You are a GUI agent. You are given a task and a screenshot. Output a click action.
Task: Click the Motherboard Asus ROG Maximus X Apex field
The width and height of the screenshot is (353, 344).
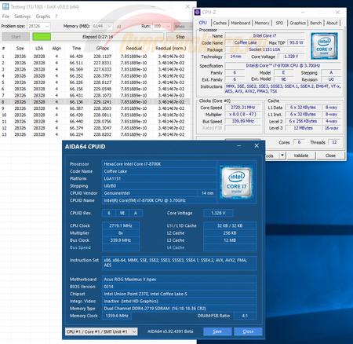(179, 280)
